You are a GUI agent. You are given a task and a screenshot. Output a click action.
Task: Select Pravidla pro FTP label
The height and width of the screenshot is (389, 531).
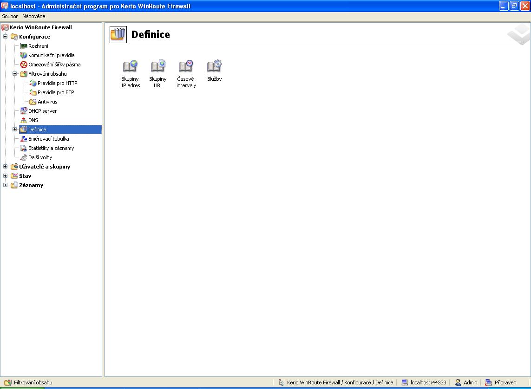coord(56,92)
